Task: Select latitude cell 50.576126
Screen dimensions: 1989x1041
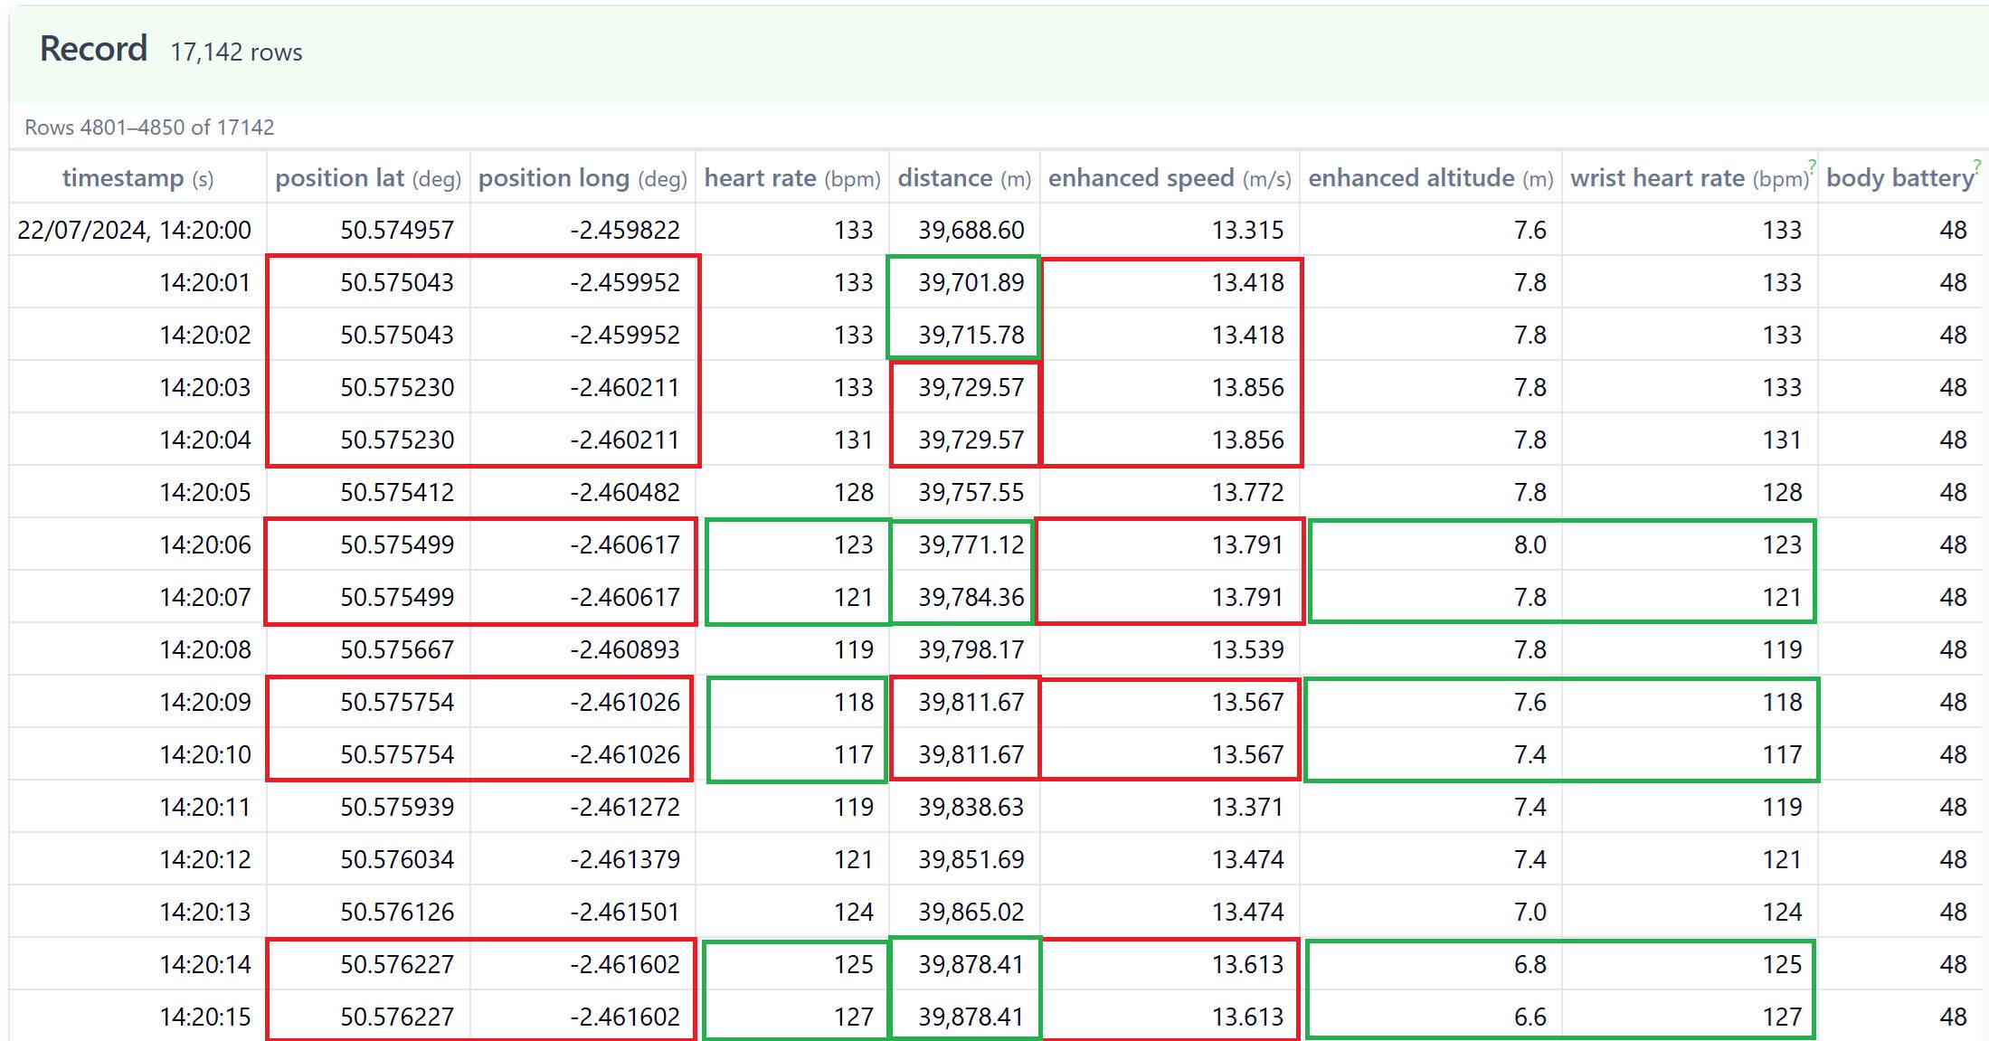Action: point(396,913)
